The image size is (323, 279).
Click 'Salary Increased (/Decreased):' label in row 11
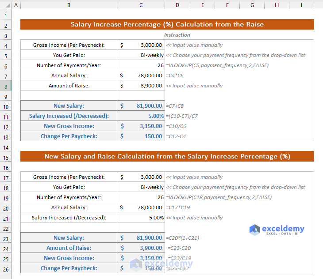(69, 116)
